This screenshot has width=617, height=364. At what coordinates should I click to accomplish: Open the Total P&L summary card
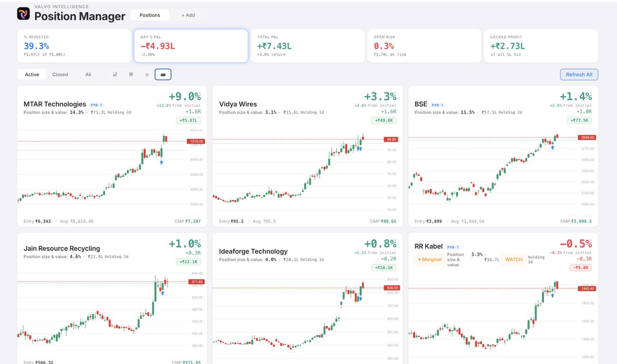pyautogui.click(x=307, y=46)
